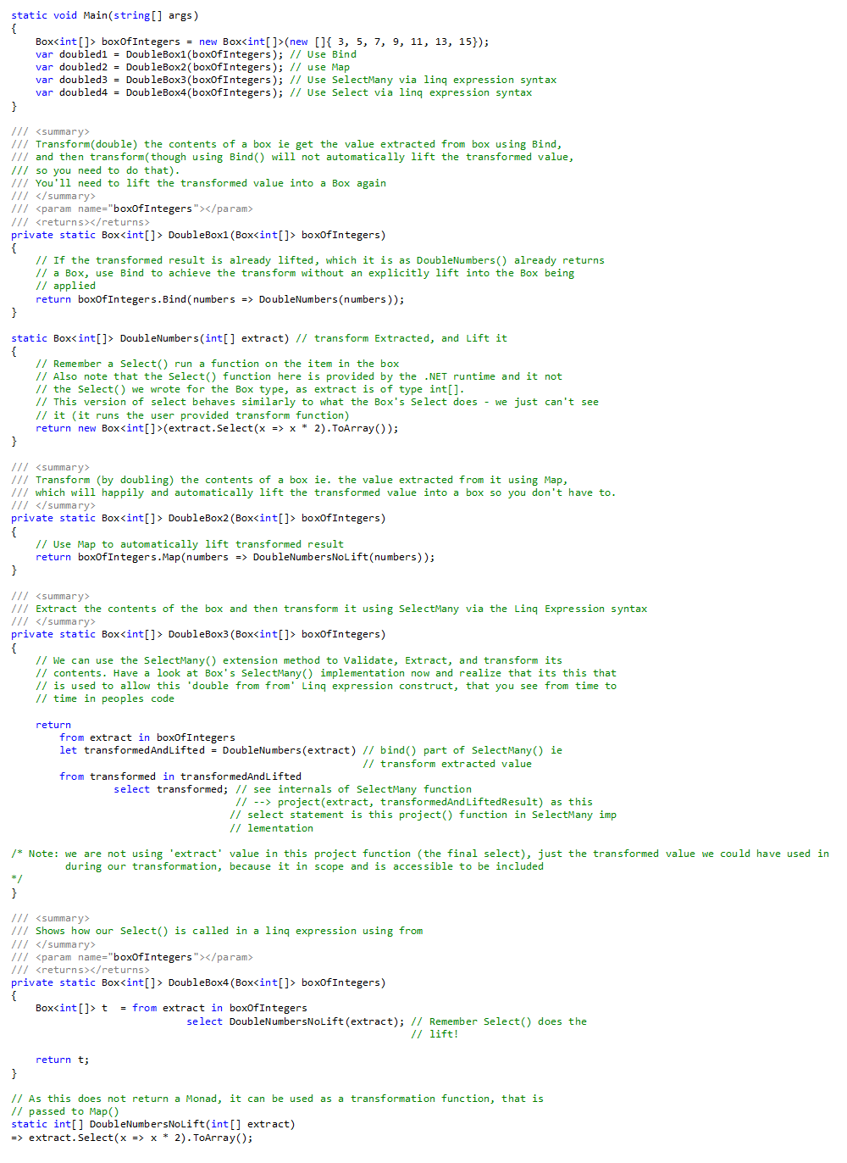The width and height of the screenshot is (847, 1163).
Task: Click the 'select transformed;' statement
Action: click(x=171, y=789)
